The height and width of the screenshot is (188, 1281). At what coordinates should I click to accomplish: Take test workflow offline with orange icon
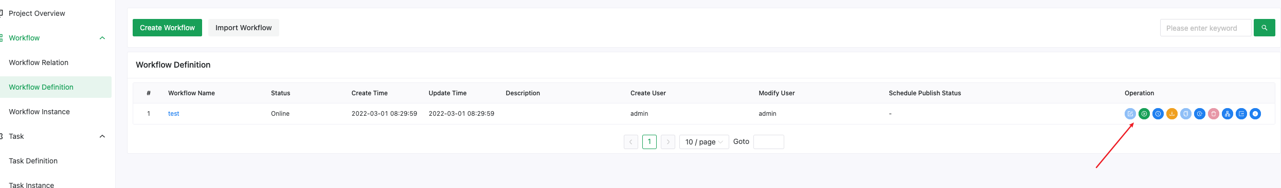[x=1171, y=114]
